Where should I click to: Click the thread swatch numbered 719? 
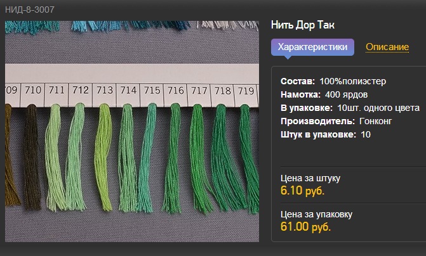pos(249,159)
